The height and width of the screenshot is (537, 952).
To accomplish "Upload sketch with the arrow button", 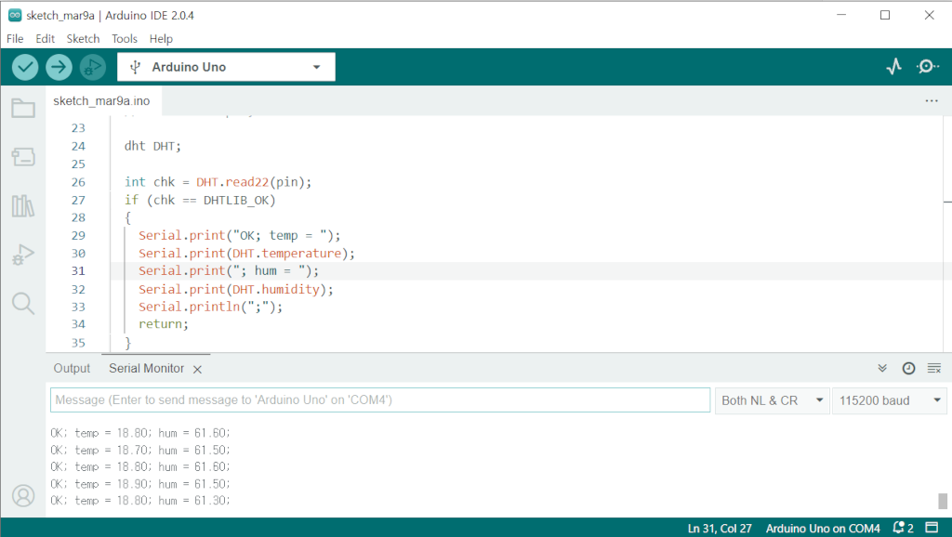I will (59, 67).
